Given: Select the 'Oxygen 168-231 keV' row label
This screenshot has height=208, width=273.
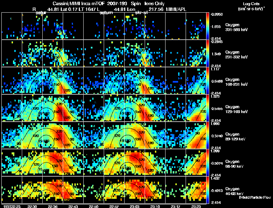Looking at the screenshot, I should click(236, 82).
